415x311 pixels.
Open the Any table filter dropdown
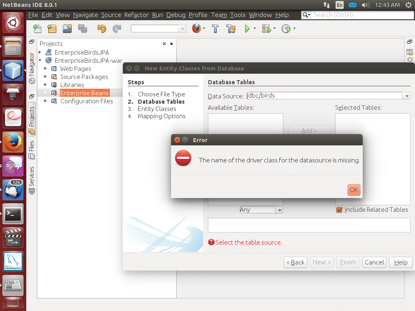coord(280,210)
